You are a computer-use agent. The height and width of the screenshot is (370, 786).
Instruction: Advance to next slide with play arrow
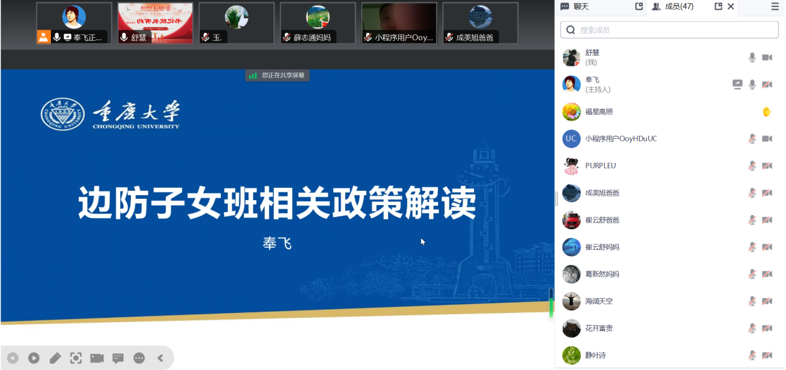click(33, 358)
